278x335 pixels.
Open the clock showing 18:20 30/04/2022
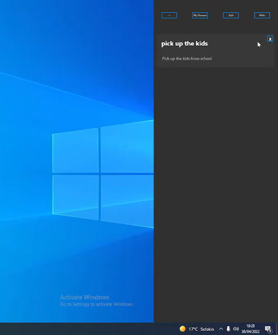click(250, 329)
